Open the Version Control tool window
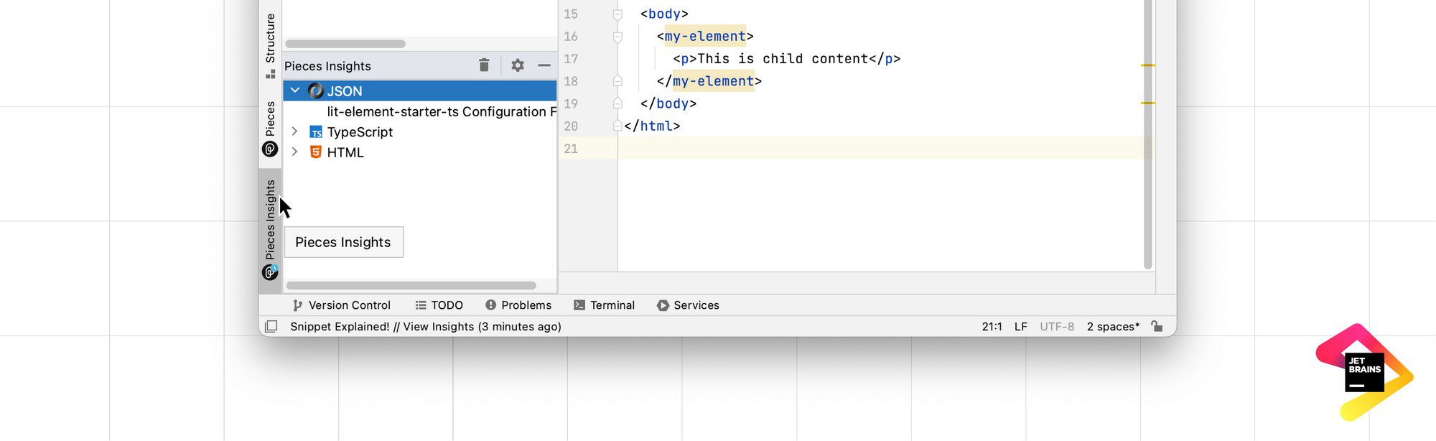The image size is (1436, 441). click(342, 305)
